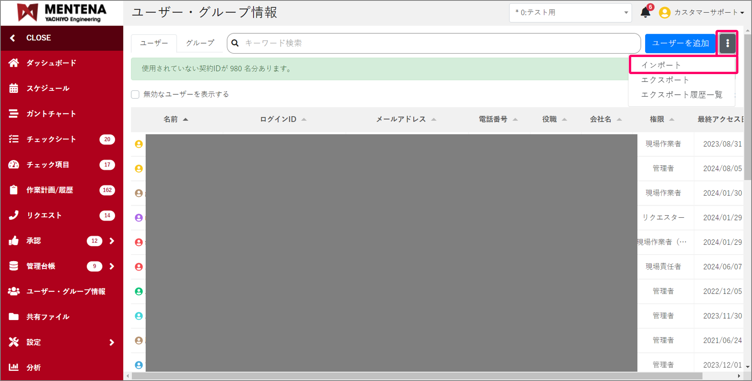Open the 0:テスト用 workspace dropdown
Viewport: 752px width, 381px height.
click(x=570, y=12)
